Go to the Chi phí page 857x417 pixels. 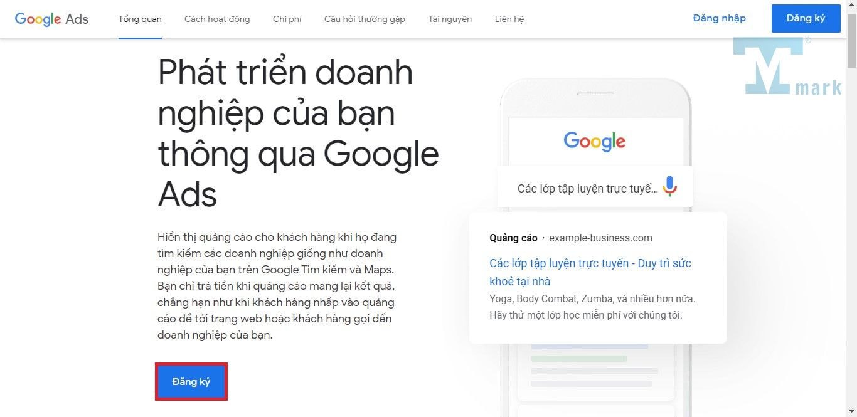(x=287, y=19)
